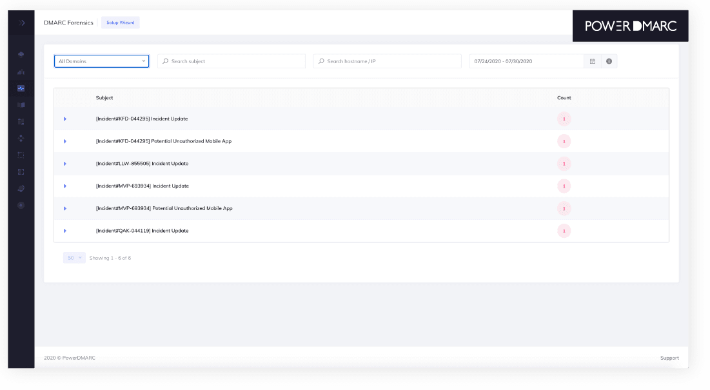The height and width of the screenshot is (390, 710).
Task: Open the dashboard diamond icon in sidebar
Action: coord(21,54)
